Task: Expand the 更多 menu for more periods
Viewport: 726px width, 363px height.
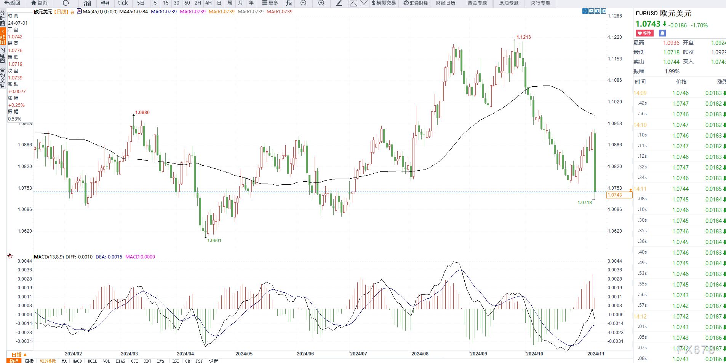Action: coord(270,3)
